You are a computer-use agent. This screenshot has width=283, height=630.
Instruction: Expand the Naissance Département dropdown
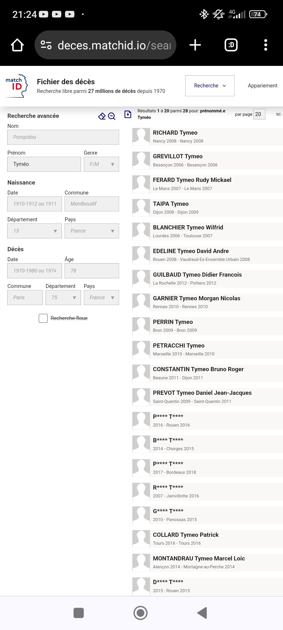pyautogui.click(x=35, y=231)
